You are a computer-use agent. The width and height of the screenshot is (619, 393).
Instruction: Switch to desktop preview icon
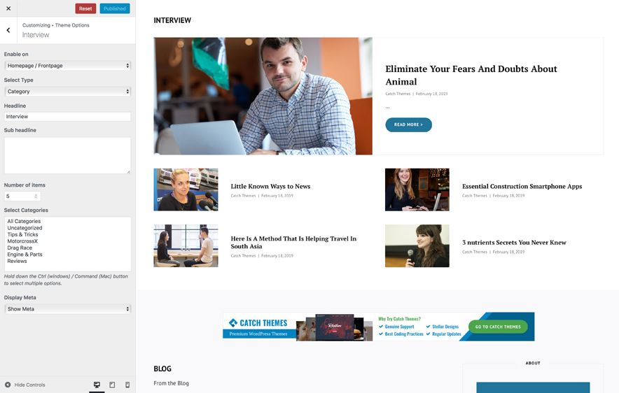tap(97, 385)
